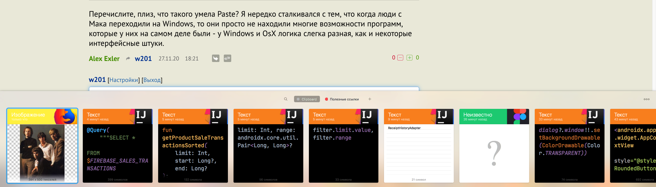Screen dimensions: 656x187
Task: Open the Настройки link
Action: coord(124,80)
